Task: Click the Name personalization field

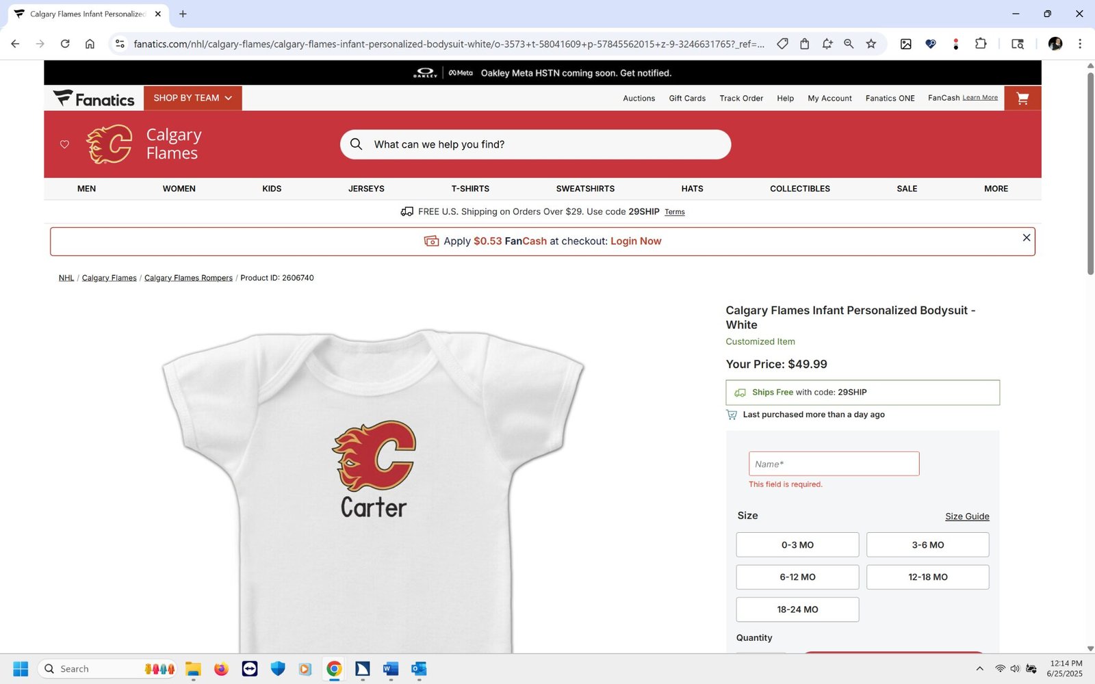Action: [x=834, y=464]
